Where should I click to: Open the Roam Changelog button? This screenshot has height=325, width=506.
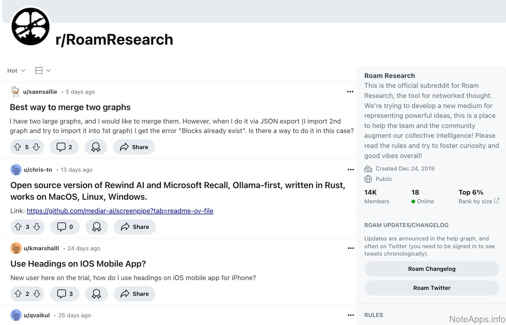coord(432,269)
